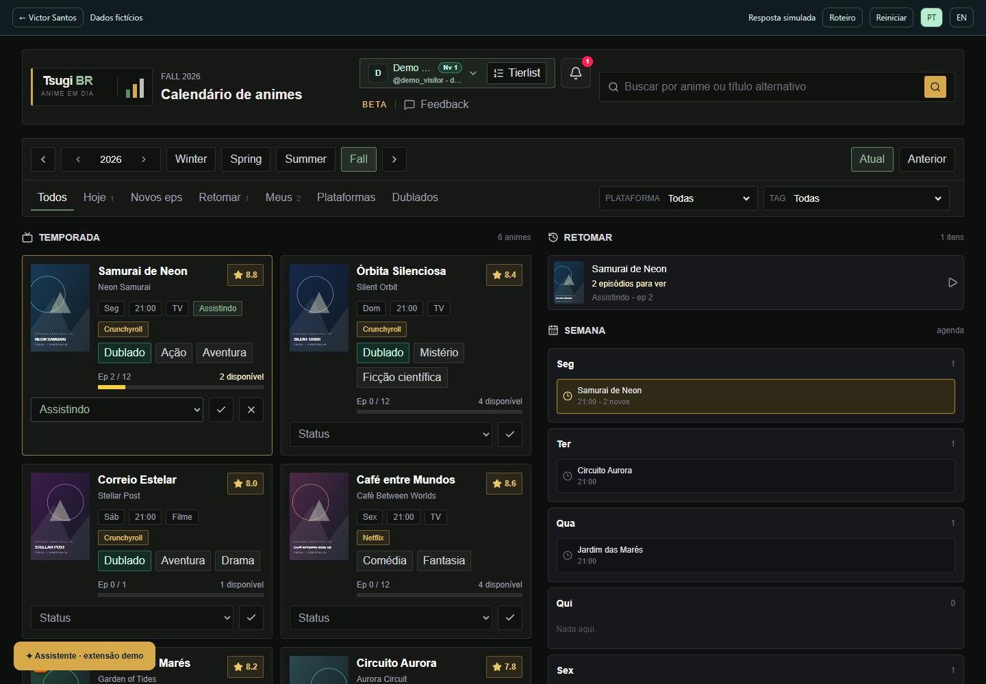The image size is (986, 684).
Task: Open the Tag dropdown
Action: pyautogui.click(x=857, y=198)
